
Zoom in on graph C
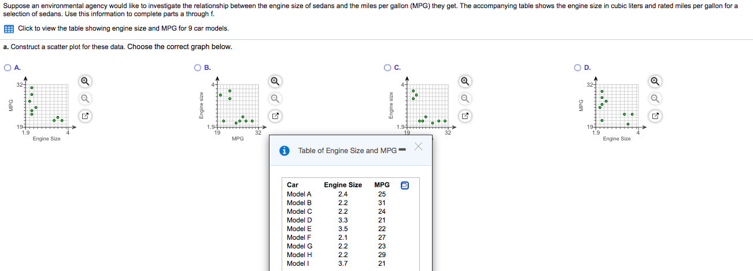[464, 80]
